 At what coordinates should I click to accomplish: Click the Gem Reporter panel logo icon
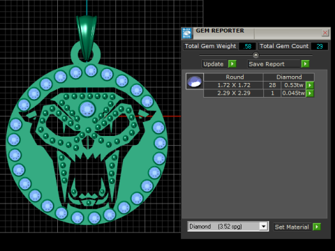tap(186, 33)
